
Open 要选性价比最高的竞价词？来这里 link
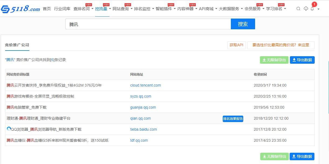281,45
